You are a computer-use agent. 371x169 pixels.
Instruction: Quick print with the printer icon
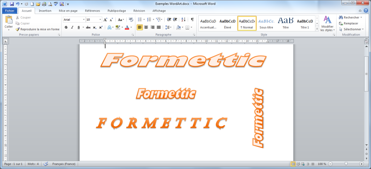(x=44, y=4)
